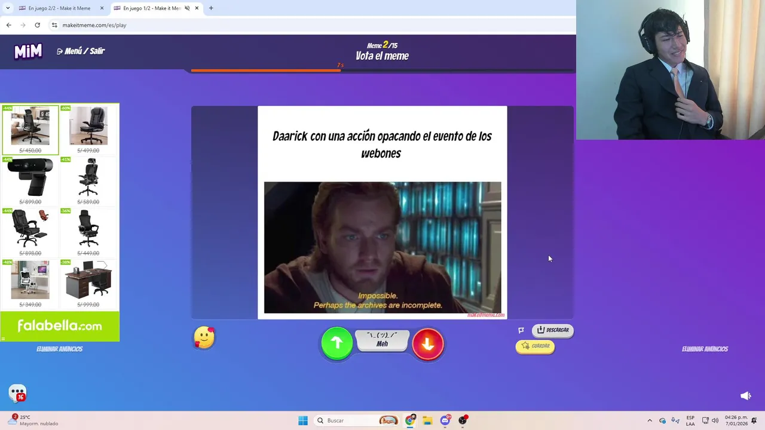Open Discord from the taskbar
Image resolution: width=765 pixels, height=430 pixels.
coord(445,420)
